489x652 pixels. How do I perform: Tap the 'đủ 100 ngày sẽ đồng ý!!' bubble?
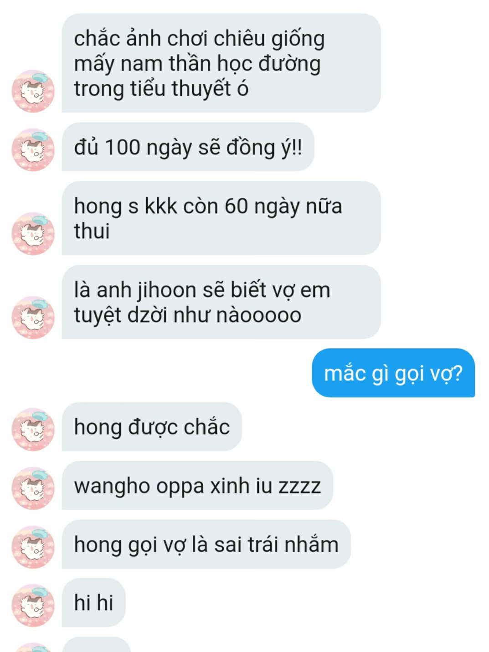point(188,147)
